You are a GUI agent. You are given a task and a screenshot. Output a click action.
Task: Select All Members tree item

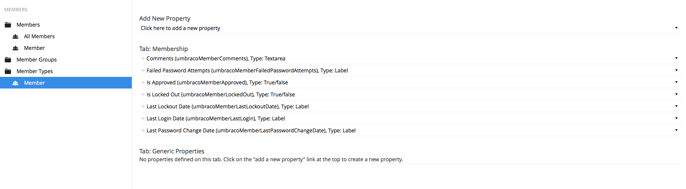(39, 36)
